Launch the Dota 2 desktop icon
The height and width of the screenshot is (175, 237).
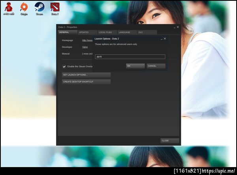point(55,9)
